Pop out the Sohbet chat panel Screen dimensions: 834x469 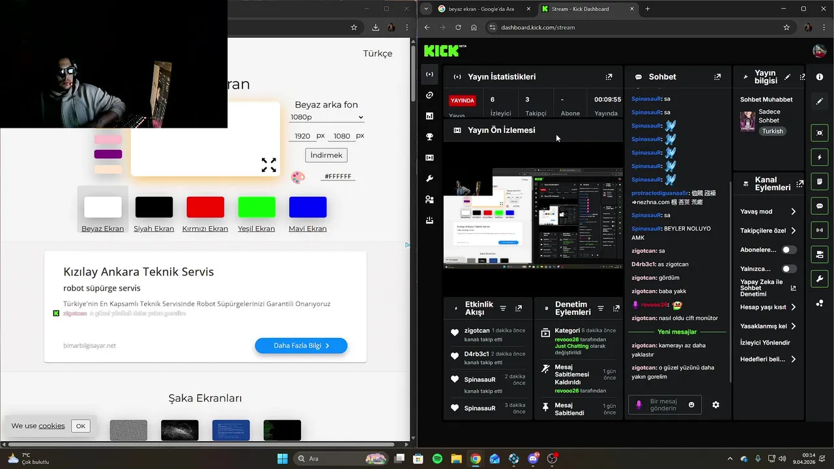click(x=717, y=77)
